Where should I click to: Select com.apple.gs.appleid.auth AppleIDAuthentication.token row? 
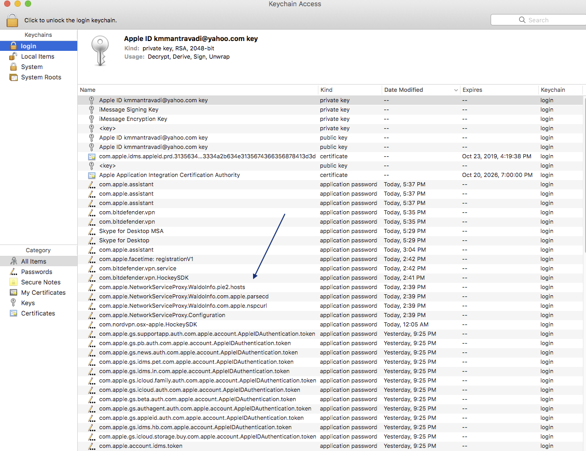[x=330, y=418]
